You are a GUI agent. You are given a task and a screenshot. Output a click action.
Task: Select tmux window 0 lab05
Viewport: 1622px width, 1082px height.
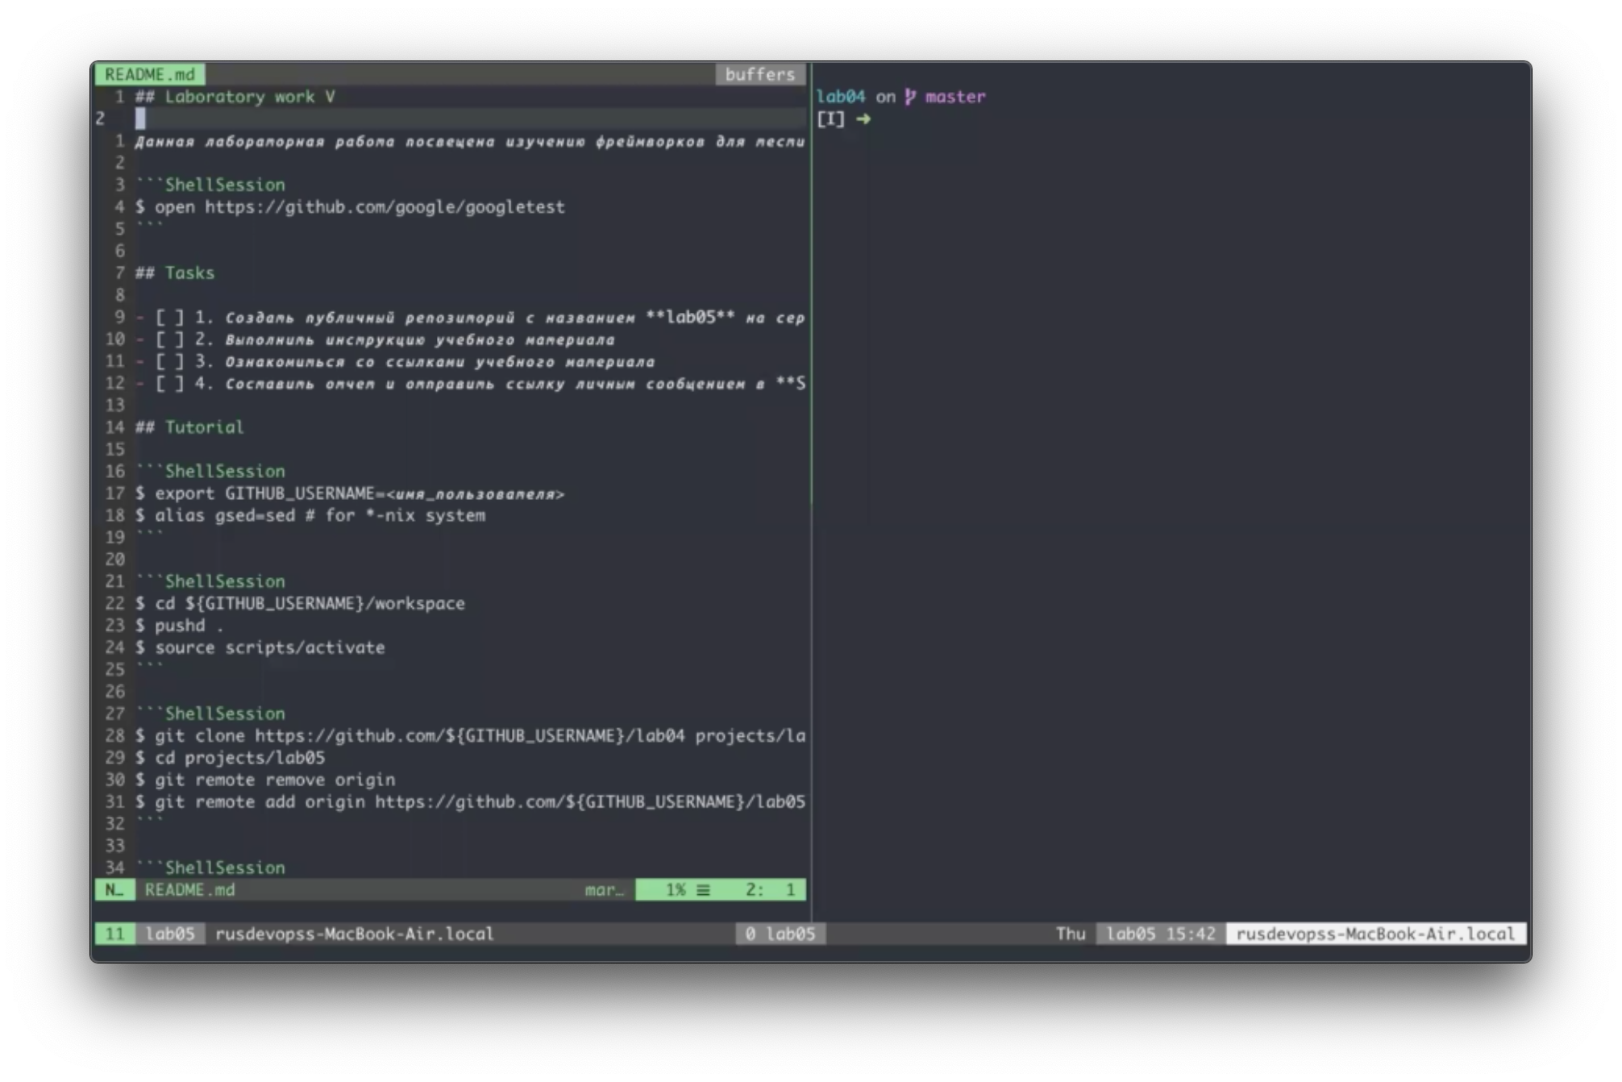coord(780,934)
